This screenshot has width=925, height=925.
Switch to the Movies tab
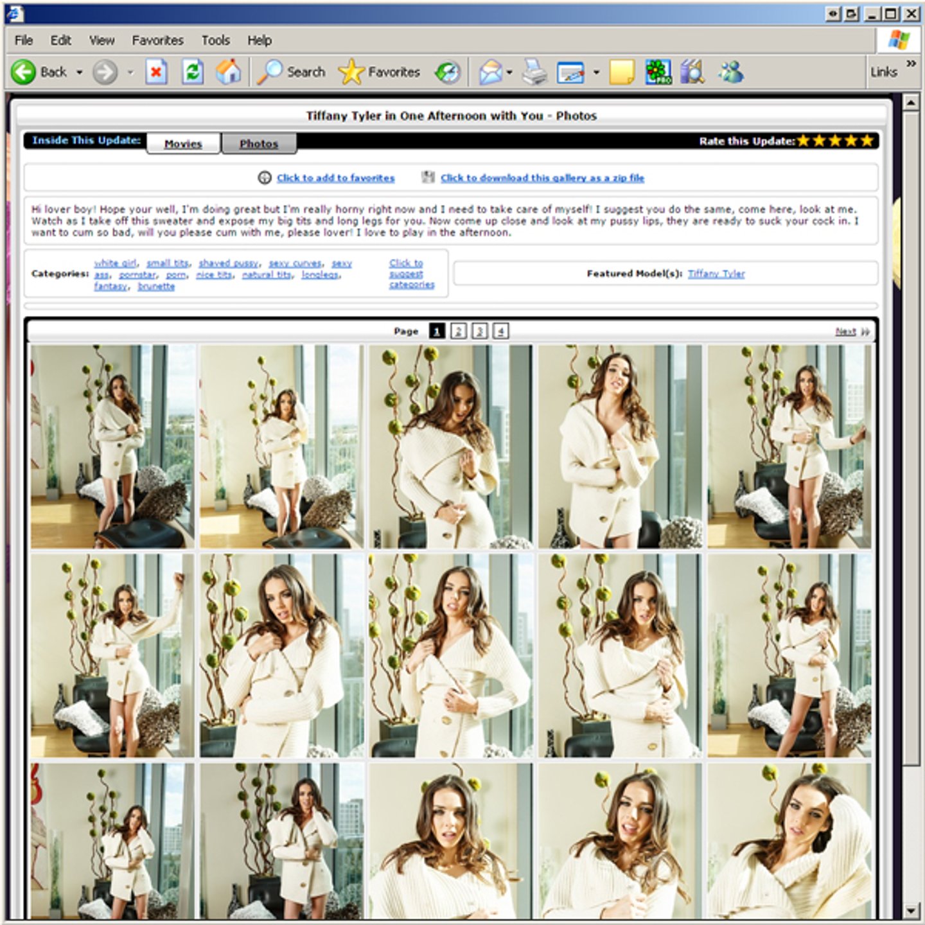tap(183, 144)
